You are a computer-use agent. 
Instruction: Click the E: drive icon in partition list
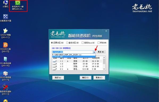(54, 67)
